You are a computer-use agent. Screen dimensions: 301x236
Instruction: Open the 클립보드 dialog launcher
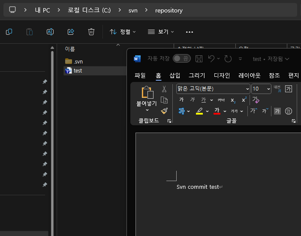[x=169, y=121]
